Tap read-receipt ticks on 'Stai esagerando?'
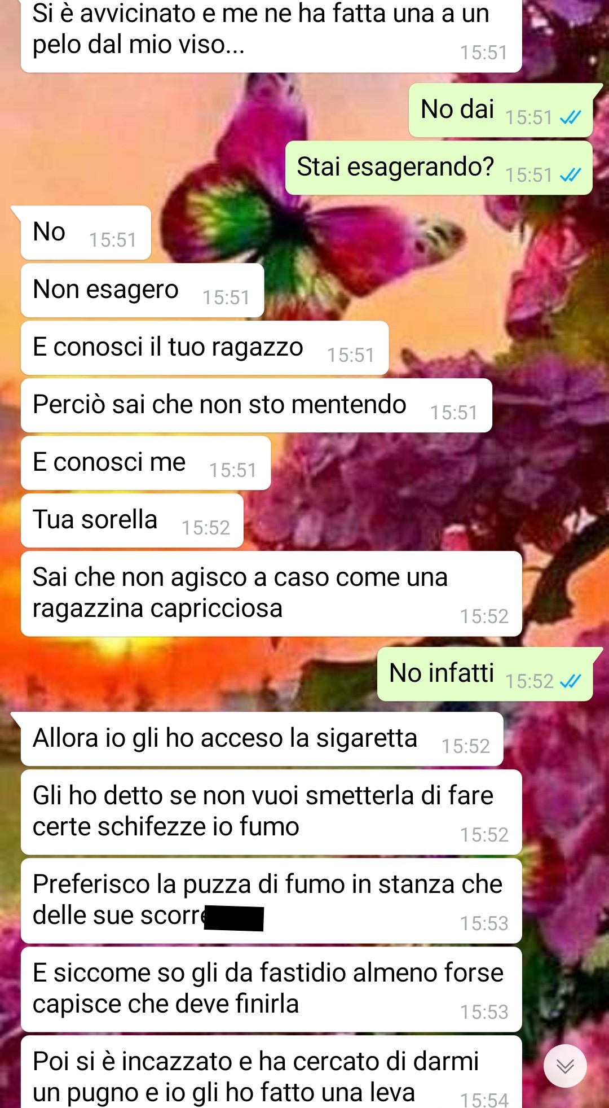Viewport: 609px width, 1108px height. pyautogui.click(x=570, y=175)
